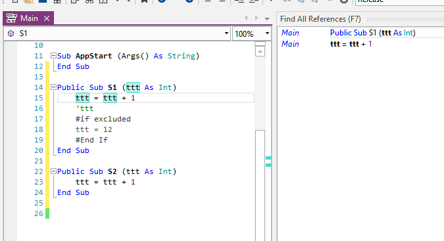Screen dimensions: 444x241
Task: Collapse the Public Sub S1 block
Action: (x=53, y=87)
